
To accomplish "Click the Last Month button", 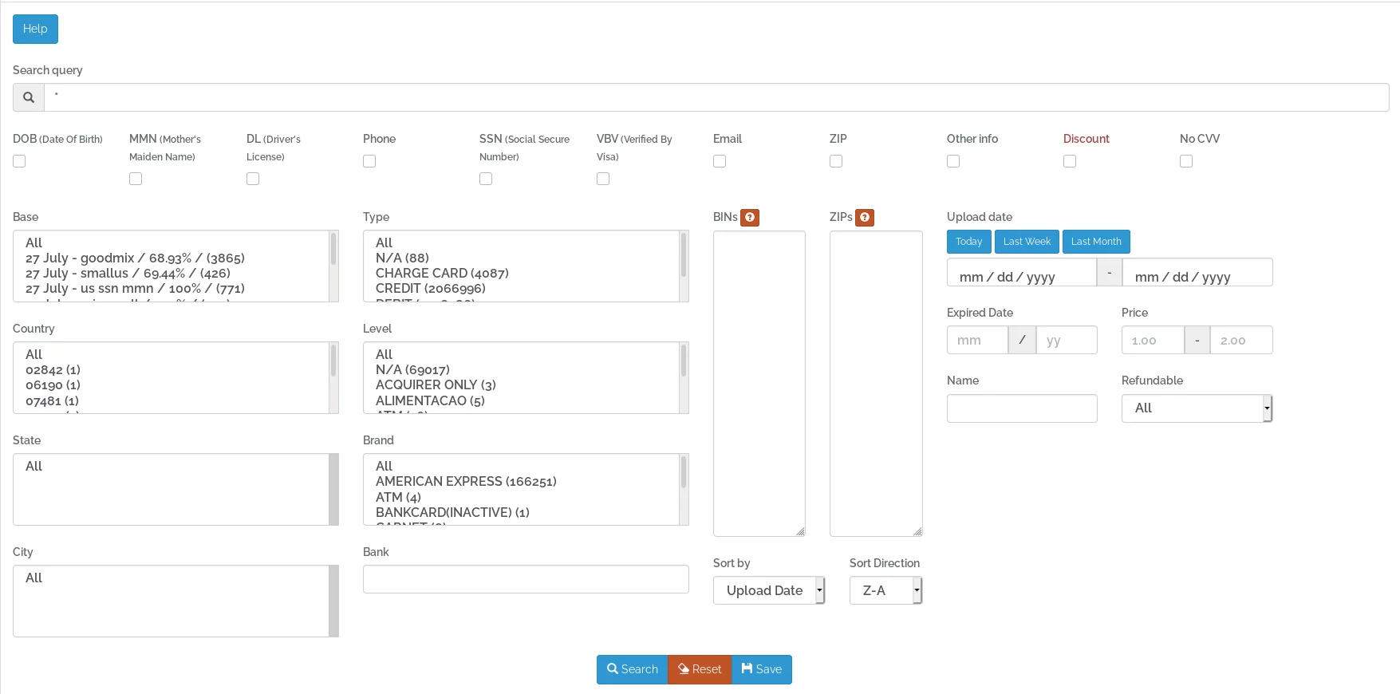I will pos(1096,242).
